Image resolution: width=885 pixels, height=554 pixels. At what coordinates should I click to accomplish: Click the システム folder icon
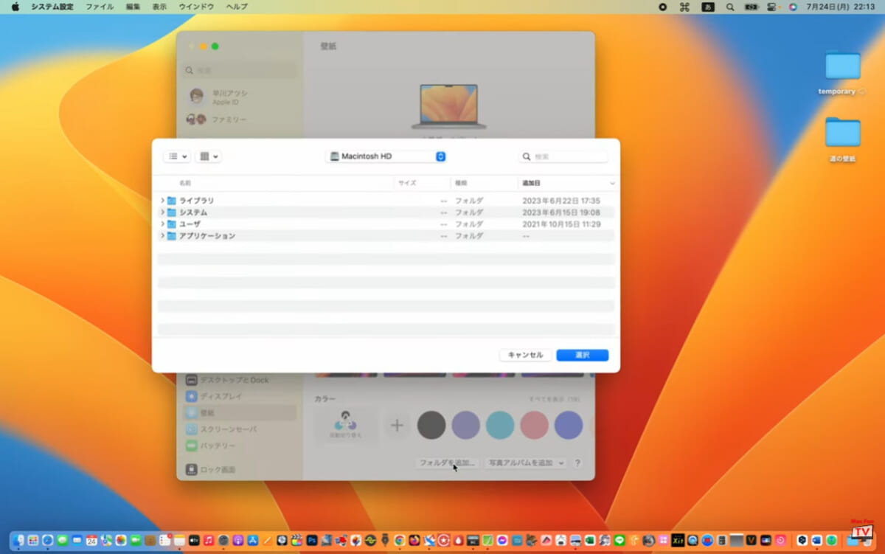172,212
